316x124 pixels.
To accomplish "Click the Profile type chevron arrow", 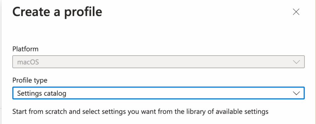I will pos(296,93).
